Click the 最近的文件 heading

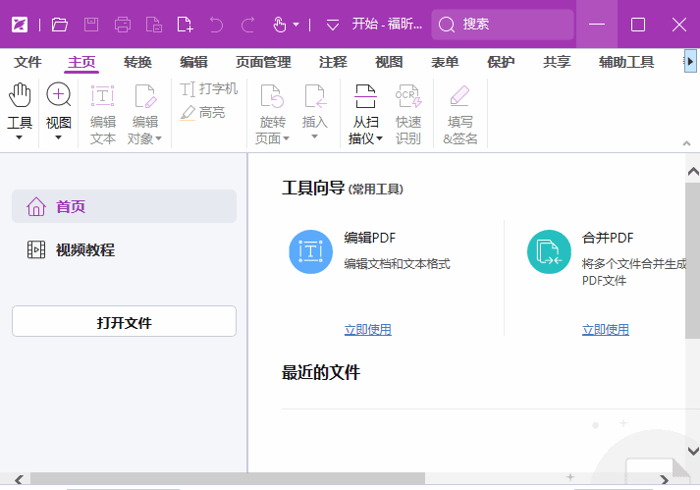coord(321,372)
